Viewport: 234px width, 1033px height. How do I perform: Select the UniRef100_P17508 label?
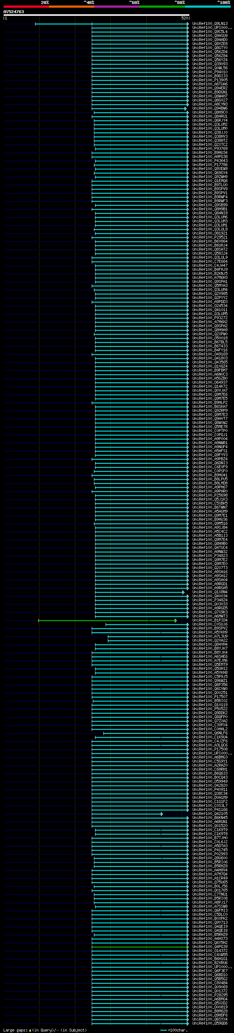tap(210, 749)
